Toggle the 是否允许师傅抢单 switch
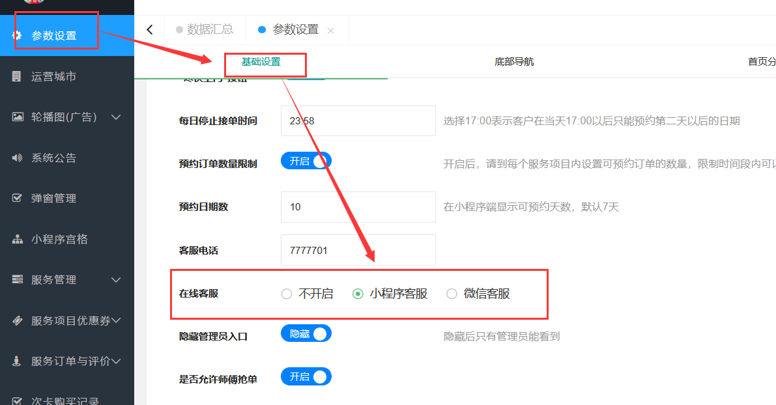Image resolution: width=776 pixels, height=405 pixels. (x=306, y=376)
